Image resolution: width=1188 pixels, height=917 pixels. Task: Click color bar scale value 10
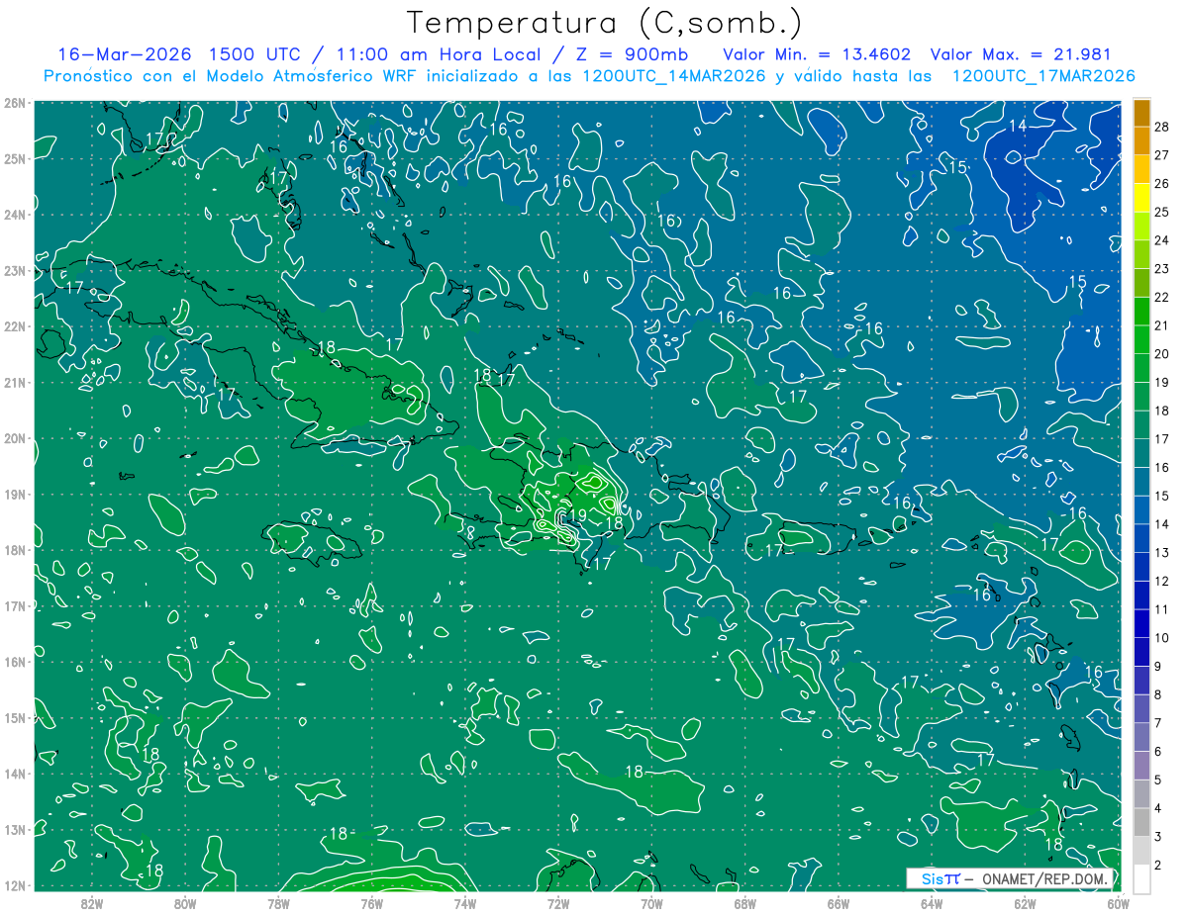pyautogui.click(x=1163, y=638)
